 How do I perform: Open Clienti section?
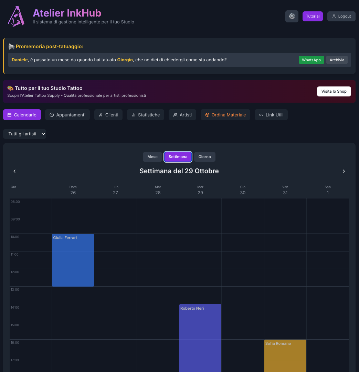[x=108, y=115]
